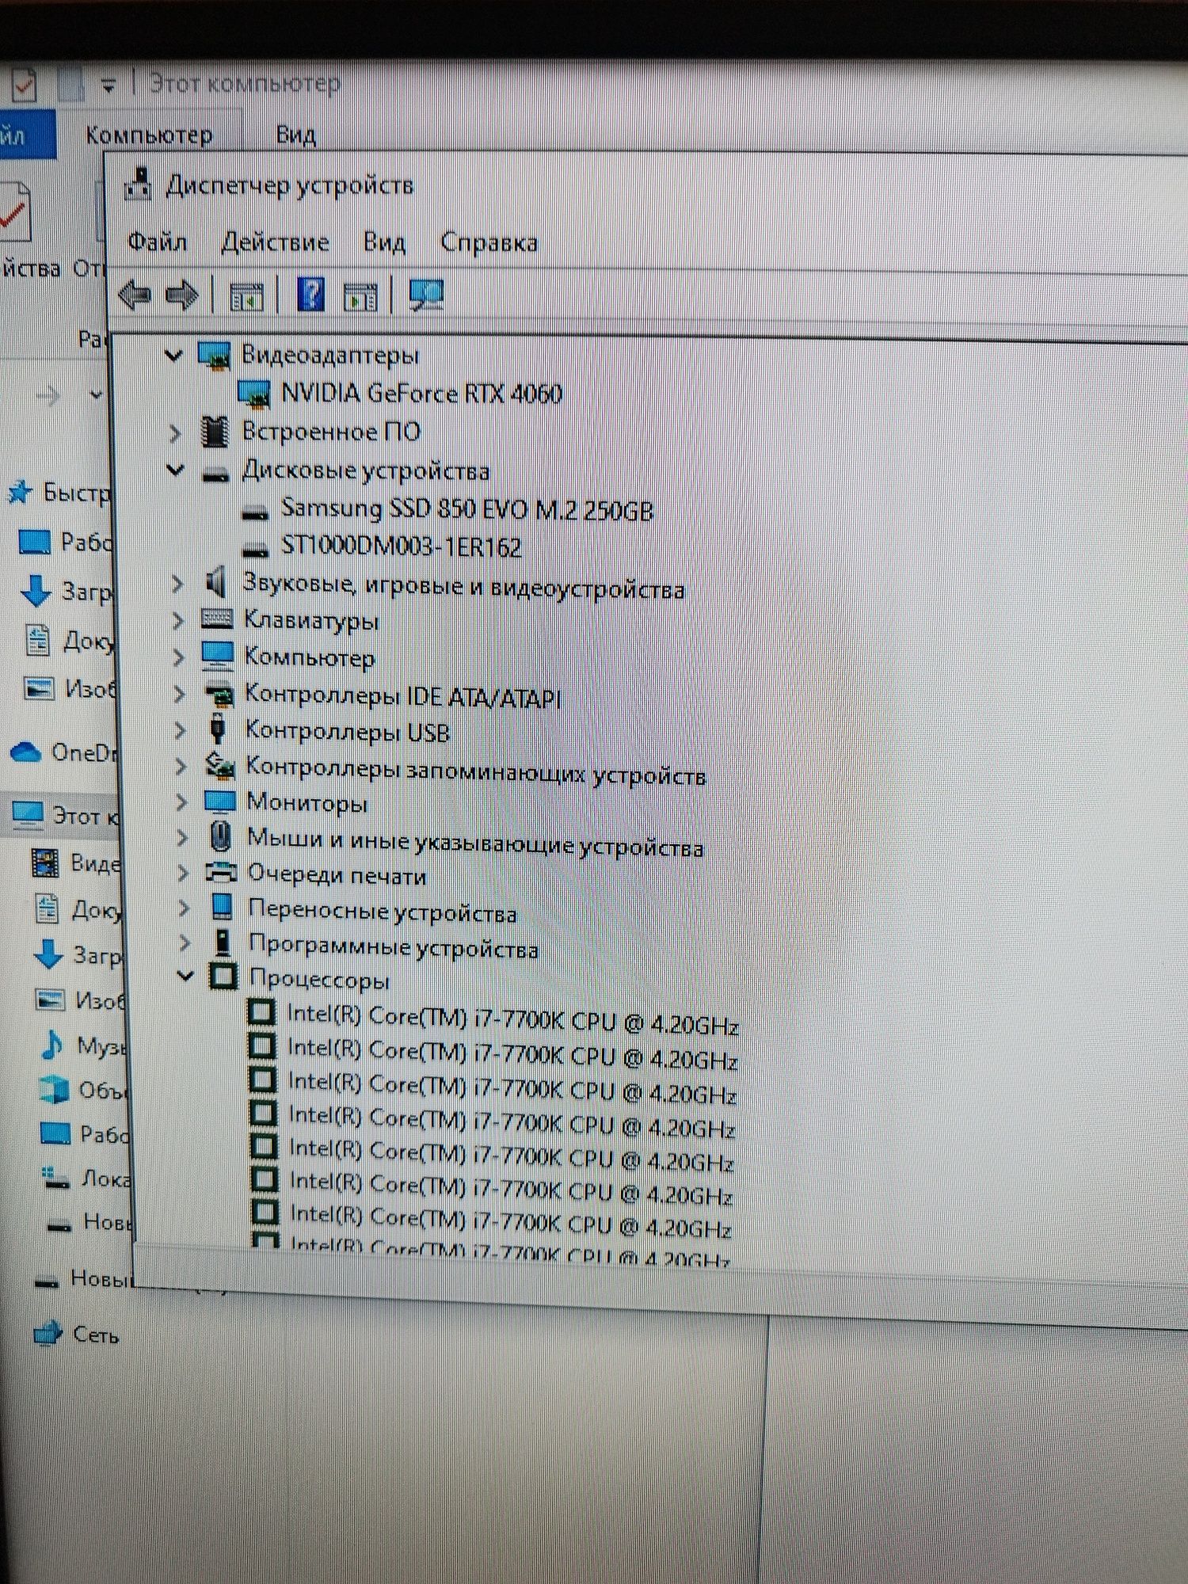This screenshot has height=1584, width=1188.
Task: Select the Компьютер category label
Action: [309, 657]
